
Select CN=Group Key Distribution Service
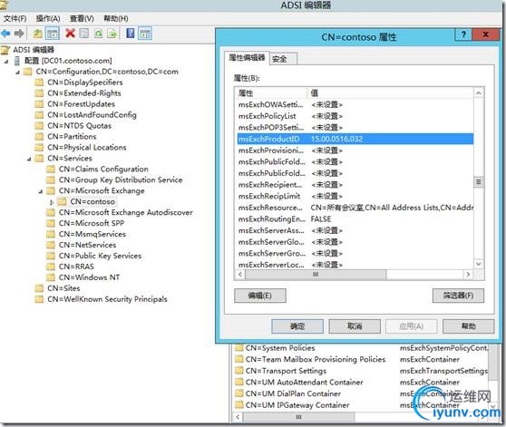pos(121,180)
